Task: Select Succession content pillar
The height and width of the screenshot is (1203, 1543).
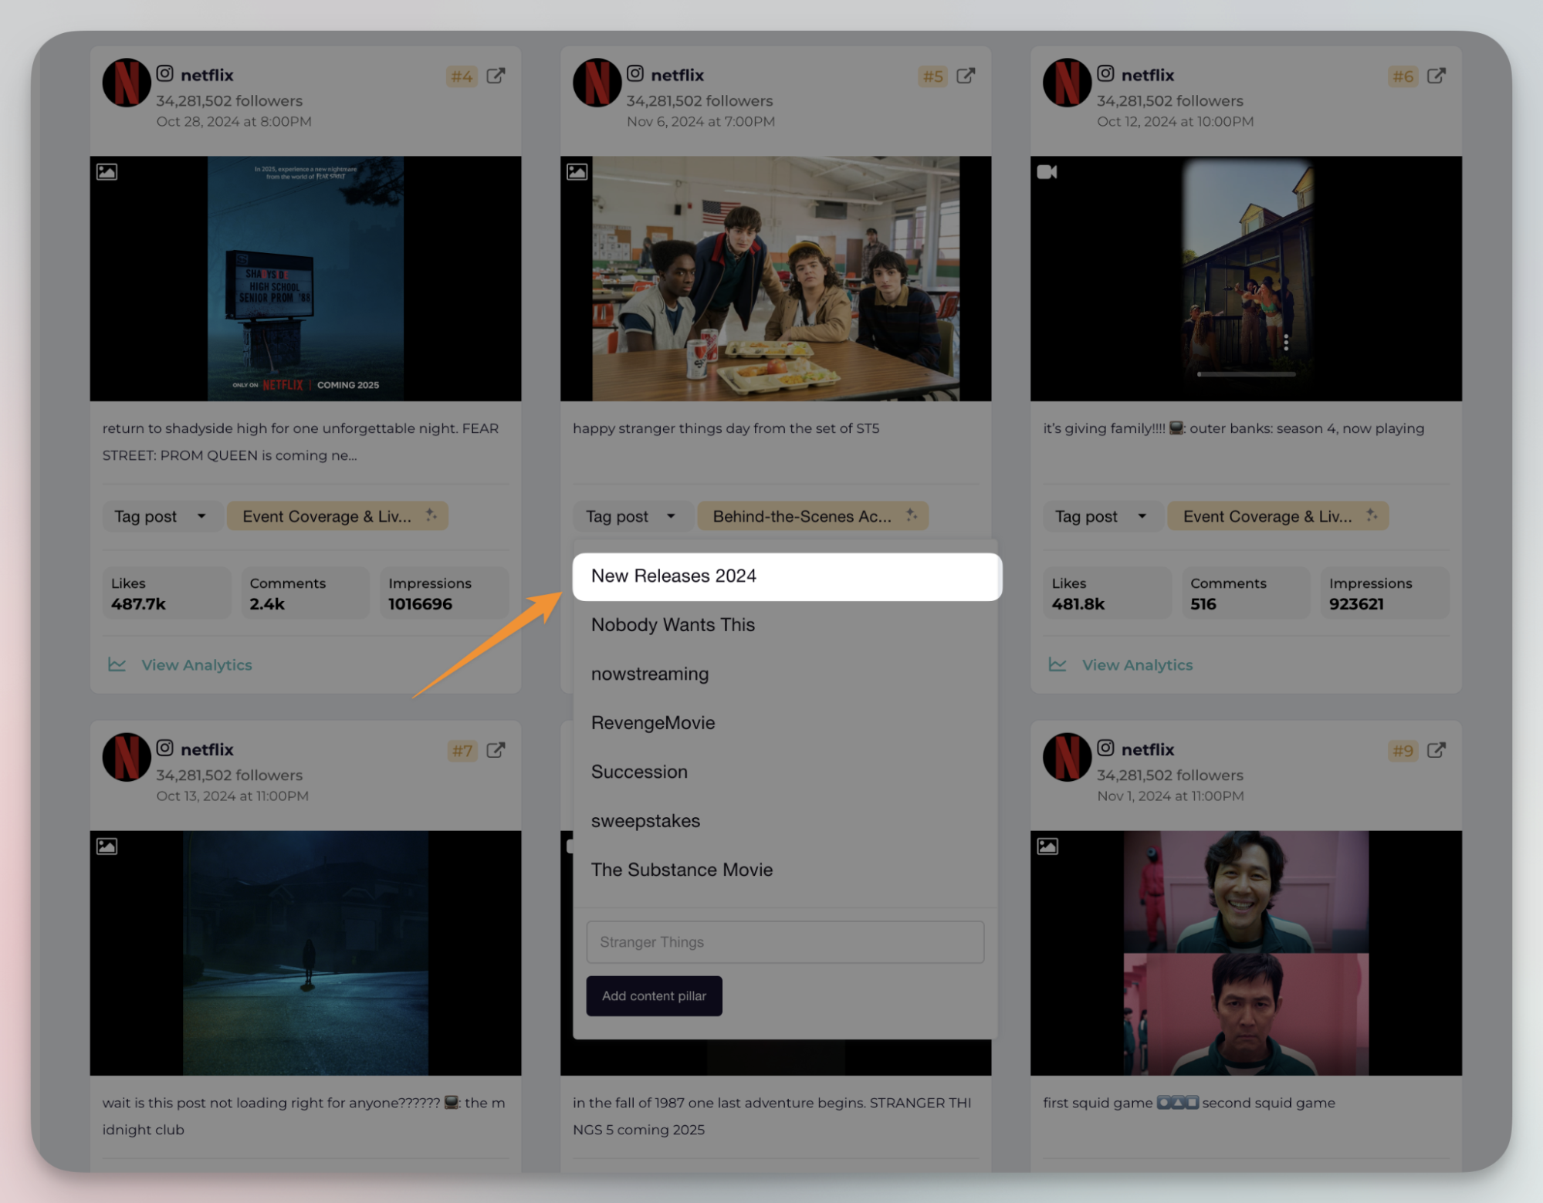Action: [x=787, y=772]
